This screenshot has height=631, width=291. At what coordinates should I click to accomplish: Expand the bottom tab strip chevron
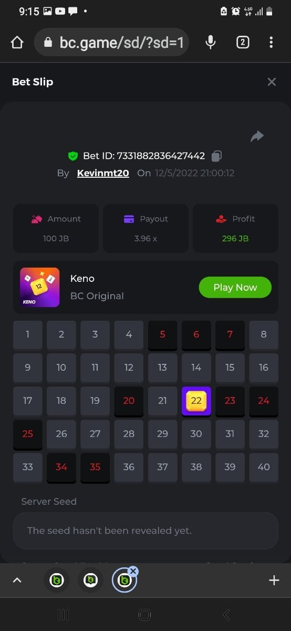click(17, 580)
